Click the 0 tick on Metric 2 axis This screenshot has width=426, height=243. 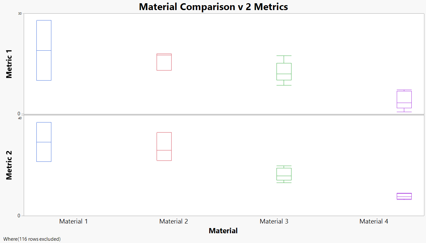point(19,216)
